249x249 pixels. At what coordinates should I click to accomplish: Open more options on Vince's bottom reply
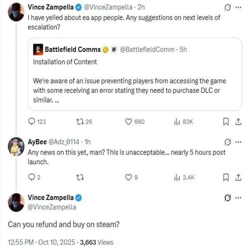pyautogui.click(x=238, y=198)
